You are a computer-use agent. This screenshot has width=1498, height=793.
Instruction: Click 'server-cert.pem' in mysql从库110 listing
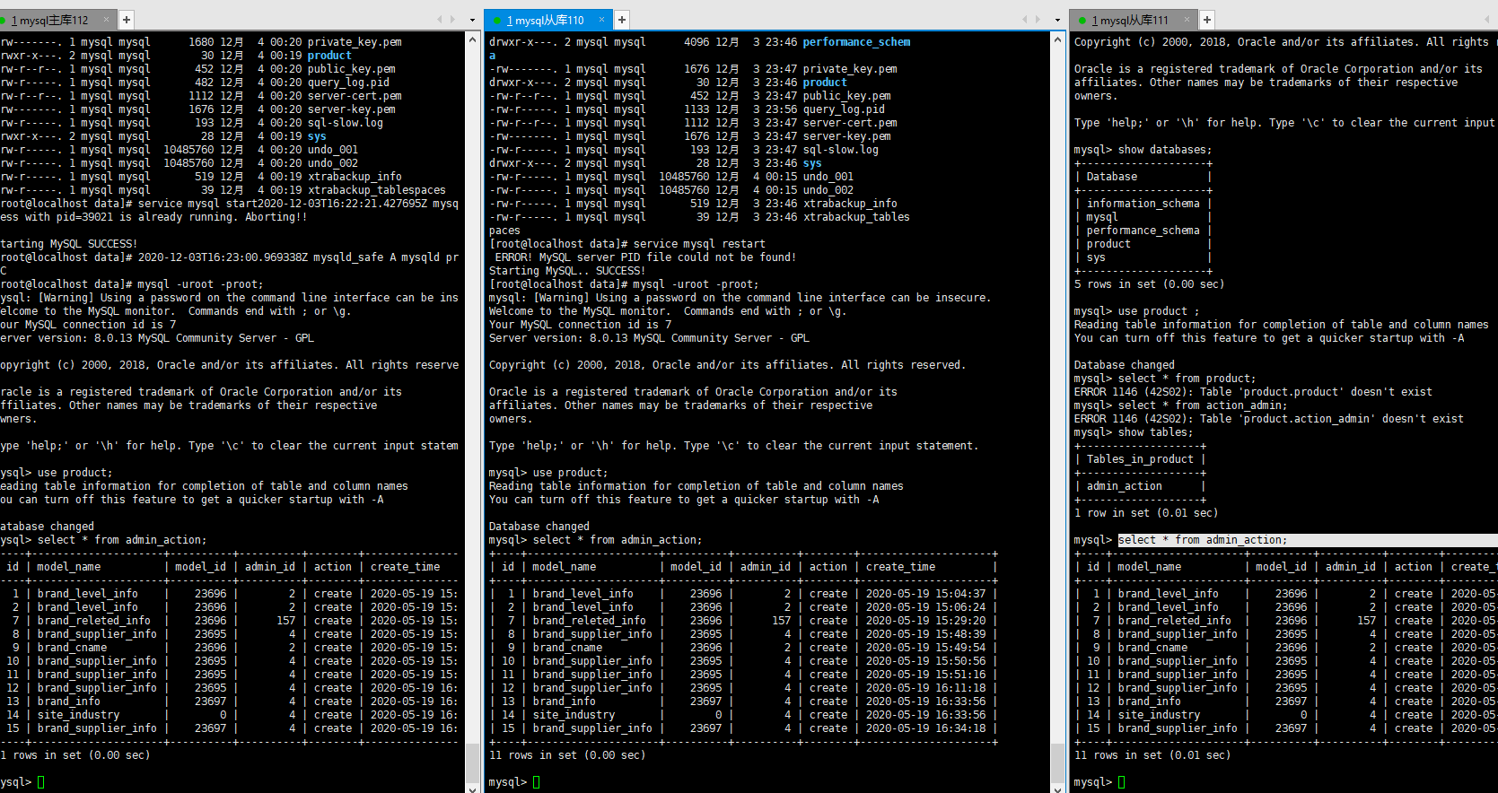(x=850, y=123)
